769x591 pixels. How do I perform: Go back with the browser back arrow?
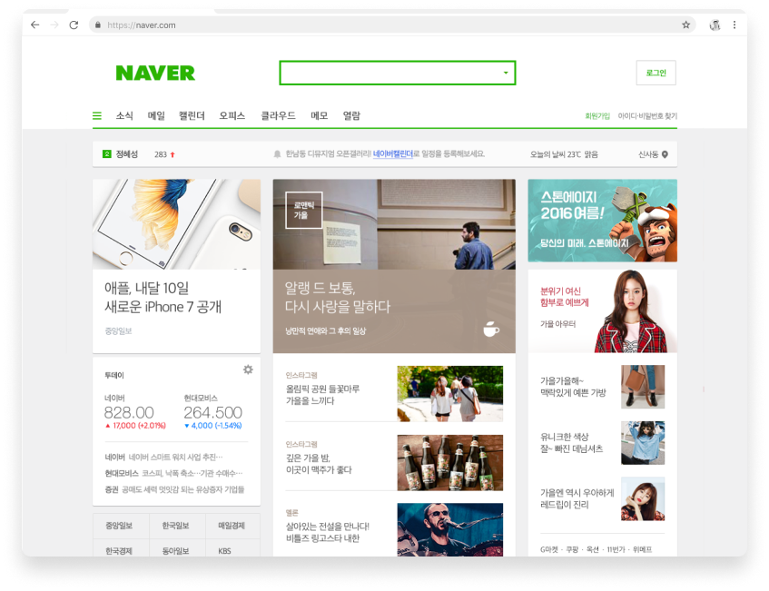(x=35, y=25)
